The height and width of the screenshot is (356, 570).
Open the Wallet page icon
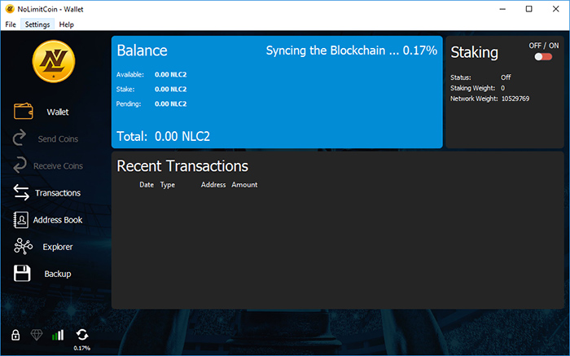(23, 112)
